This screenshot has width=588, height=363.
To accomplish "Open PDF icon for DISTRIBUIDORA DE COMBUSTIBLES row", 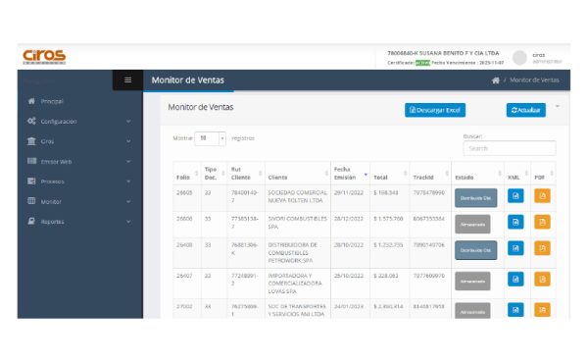I will [542, 248].
